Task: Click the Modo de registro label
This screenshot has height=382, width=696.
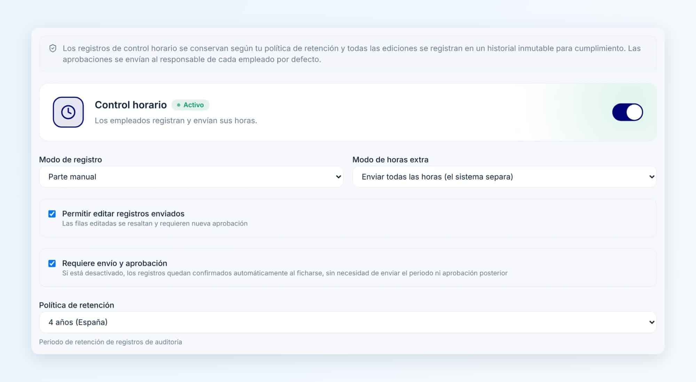Action: point(71,160)
